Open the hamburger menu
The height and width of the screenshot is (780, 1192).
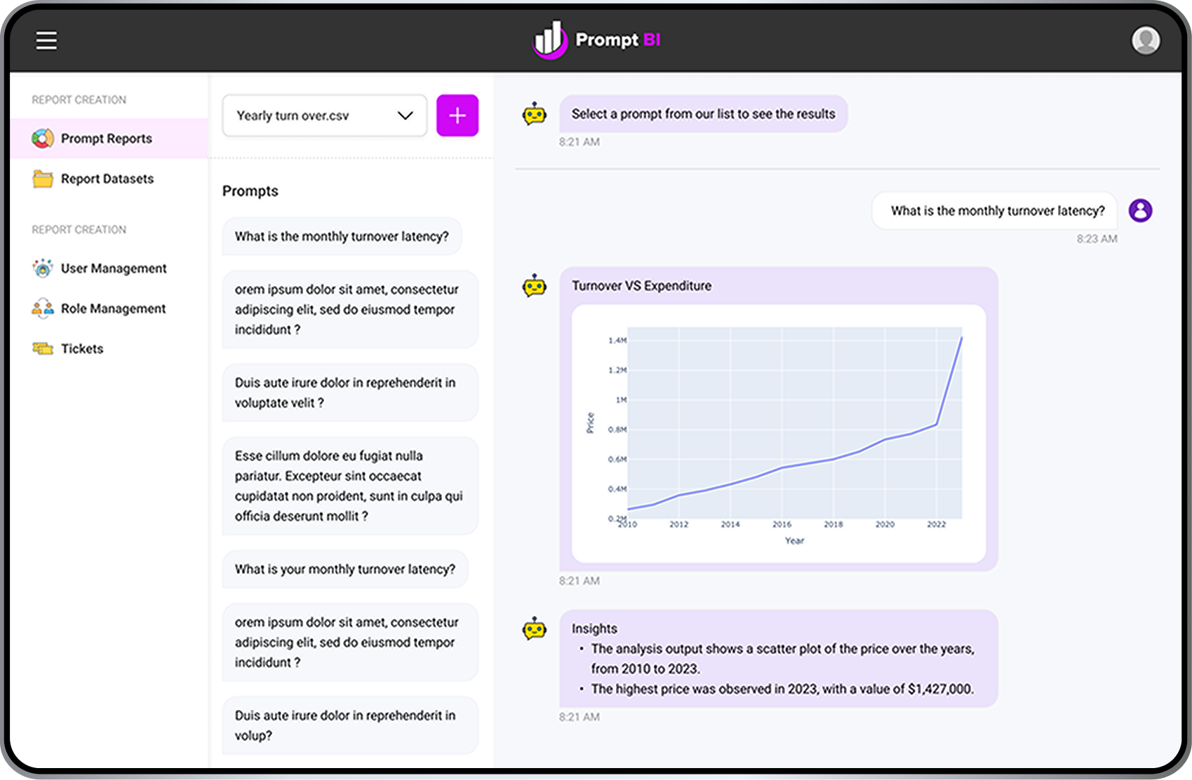pyautogui.click(x=46, y=41)
